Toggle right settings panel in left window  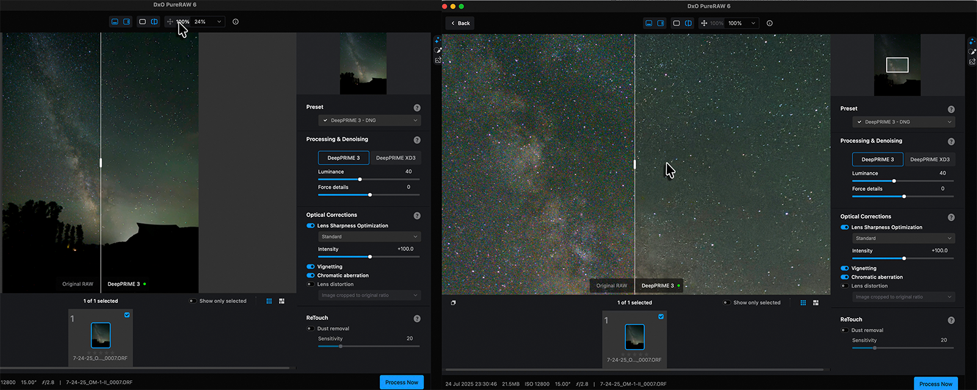tap(126, 21)
